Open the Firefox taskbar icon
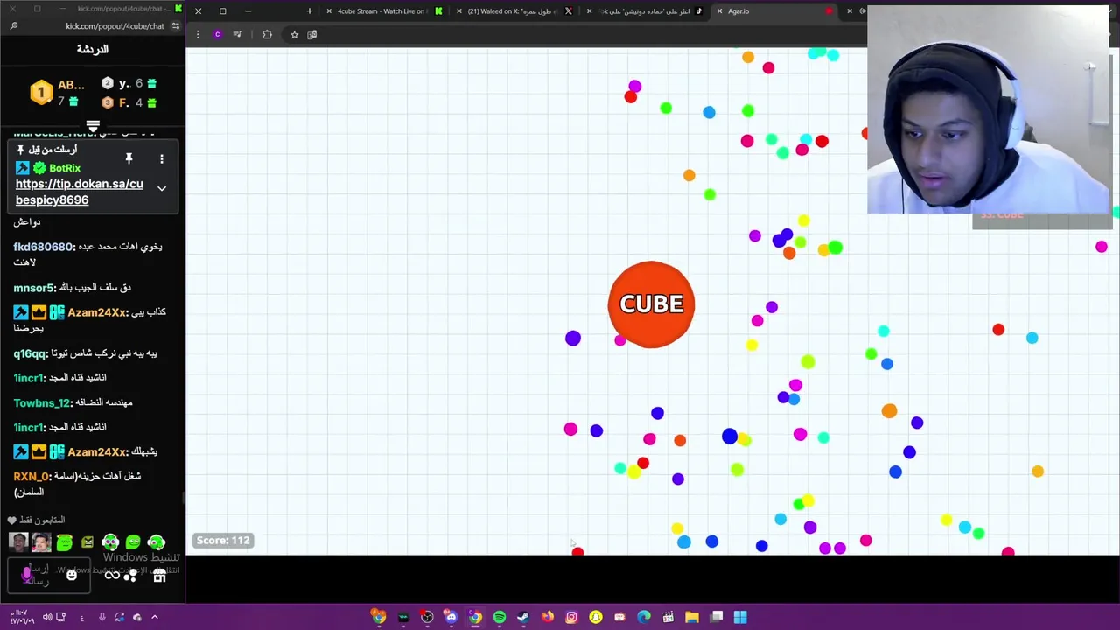 pos(548,617)
